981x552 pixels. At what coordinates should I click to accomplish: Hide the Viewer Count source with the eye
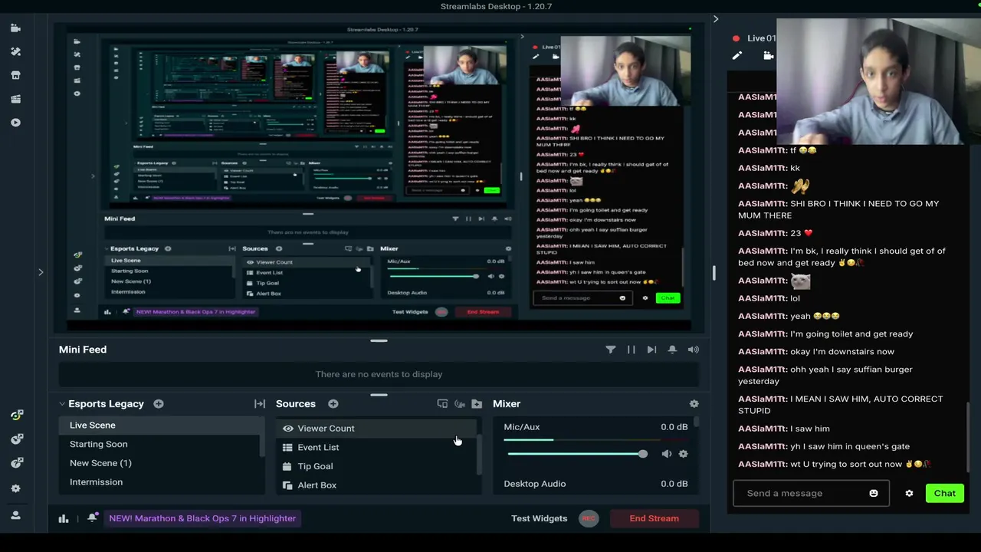click(287, 429)
